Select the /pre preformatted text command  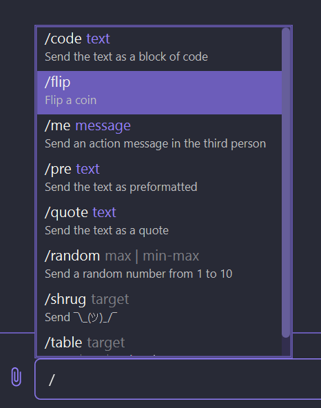159,180
